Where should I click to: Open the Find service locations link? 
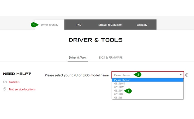(x=22, y=89)
